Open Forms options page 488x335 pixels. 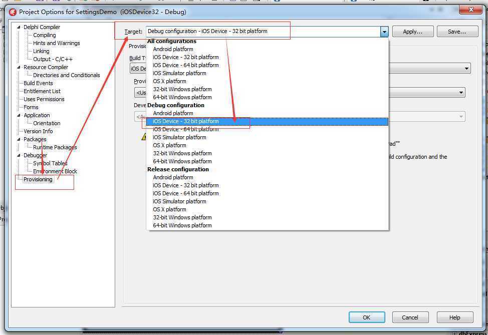(x=31, y=107)
